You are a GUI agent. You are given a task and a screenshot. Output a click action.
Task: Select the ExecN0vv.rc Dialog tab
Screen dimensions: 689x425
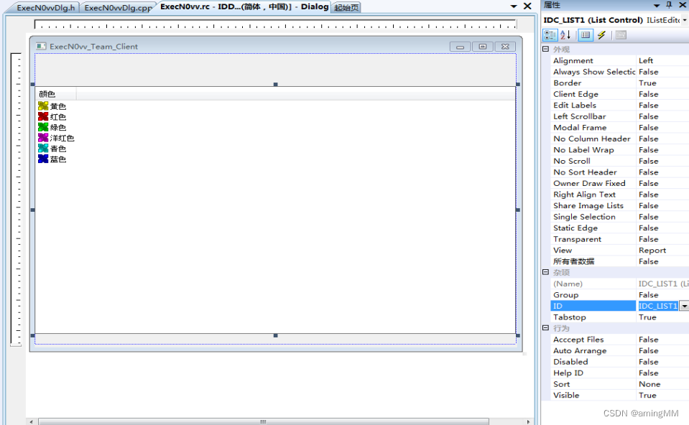click(244, 6)
